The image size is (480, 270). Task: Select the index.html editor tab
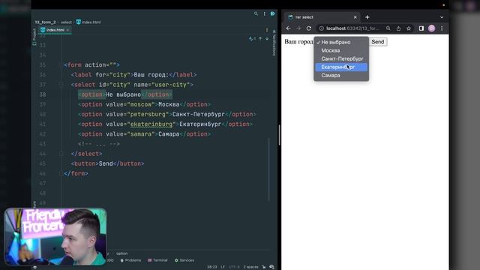pyautogui.click(x=55, y=30)
